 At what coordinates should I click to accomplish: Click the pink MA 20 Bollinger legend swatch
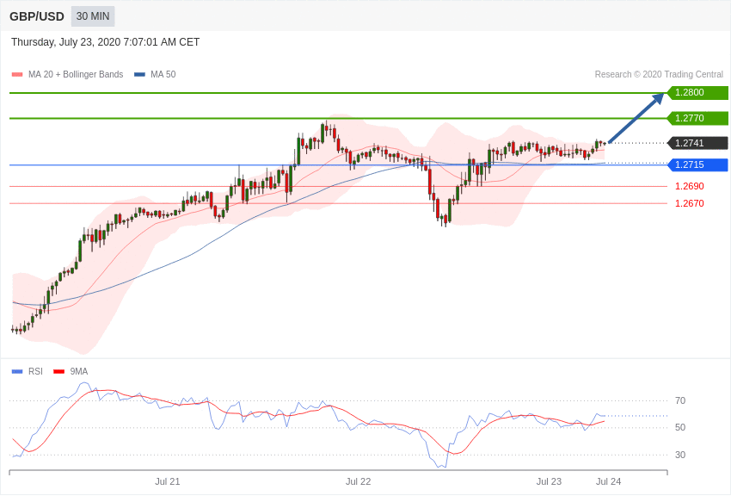(17, 74)
